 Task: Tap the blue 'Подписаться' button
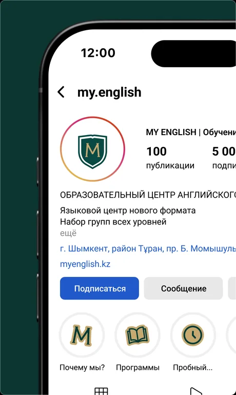(x=100, y=289)
